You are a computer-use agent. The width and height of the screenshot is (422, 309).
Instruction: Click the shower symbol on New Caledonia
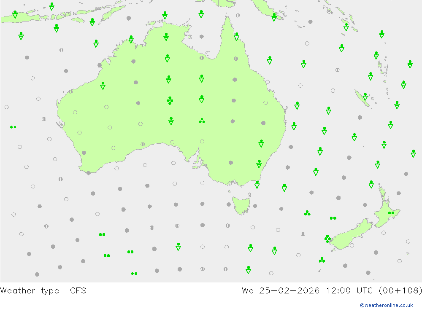click(x=365, y=97)
